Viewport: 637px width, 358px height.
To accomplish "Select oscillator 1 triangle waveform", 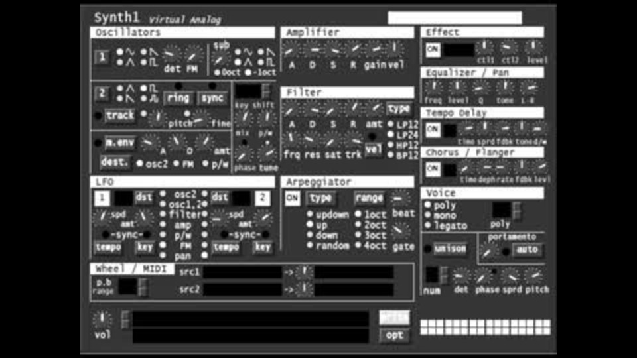I will pyautogui.click(x=120, y=62).
